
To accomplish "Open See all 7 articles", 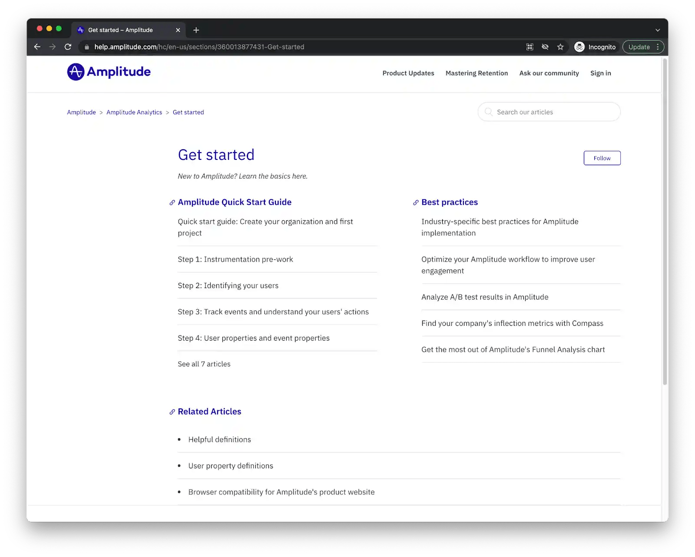I will 204,364.
